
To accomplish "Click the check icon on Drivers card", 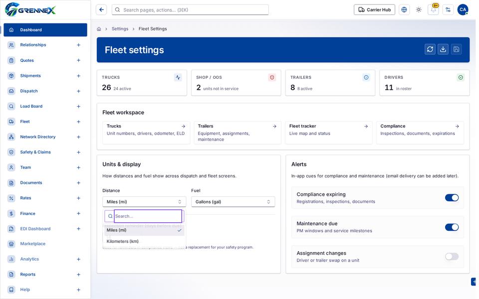I will [x=461, y=78].
